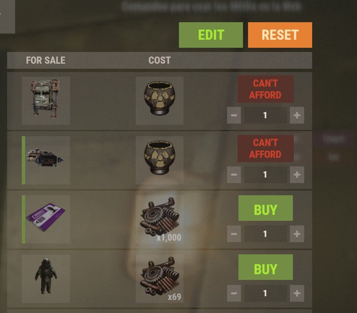The width and height of the screenshot is (357, 313).
Task: Click the scrap x1,000 cost icon
Action: coord(160,219)
